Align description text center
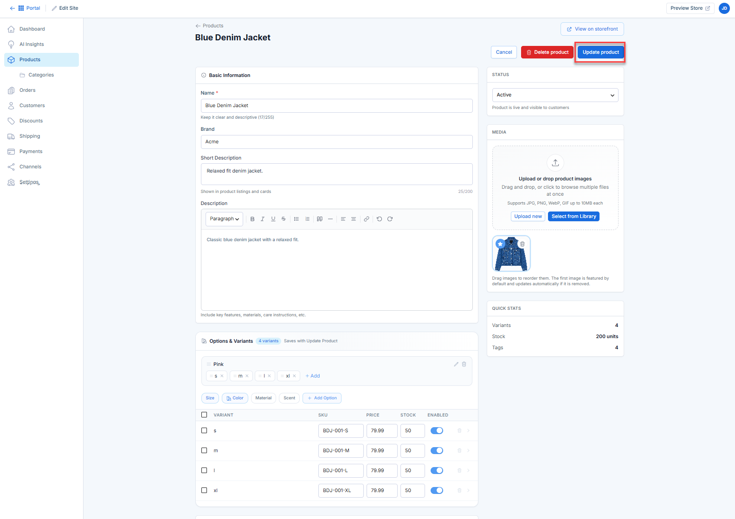Viewport: 735px width, 519px height. click(x=354, y=219)
